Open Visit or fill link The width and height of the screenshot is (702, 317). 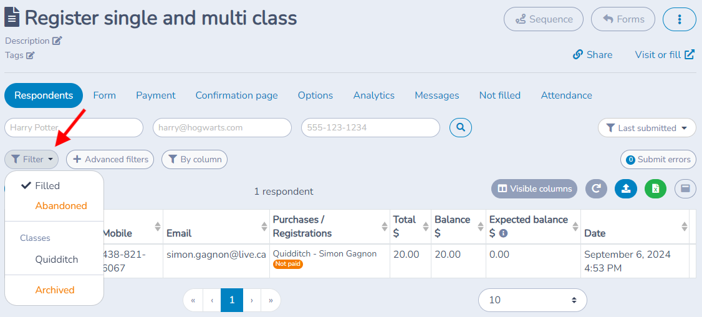point(665,55)
